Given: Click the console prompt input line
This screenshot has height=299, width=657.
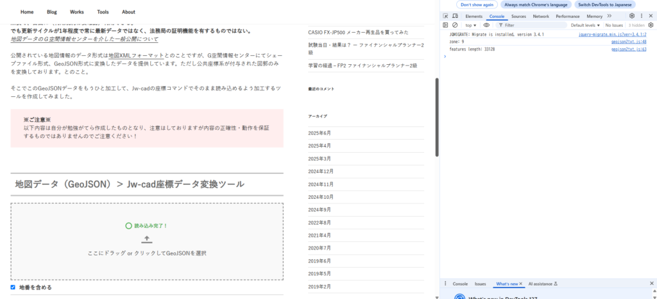Looking at the screenshot, I should click(549, 56).
